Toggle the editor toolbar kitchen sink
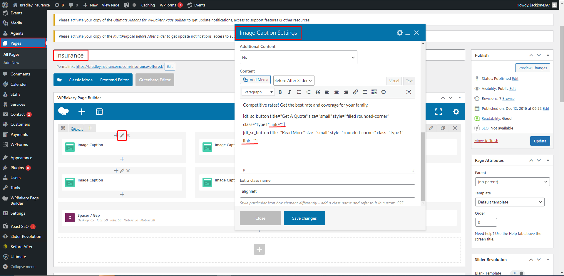This screenshot has width=564, height=276. [x=374, y=92]
